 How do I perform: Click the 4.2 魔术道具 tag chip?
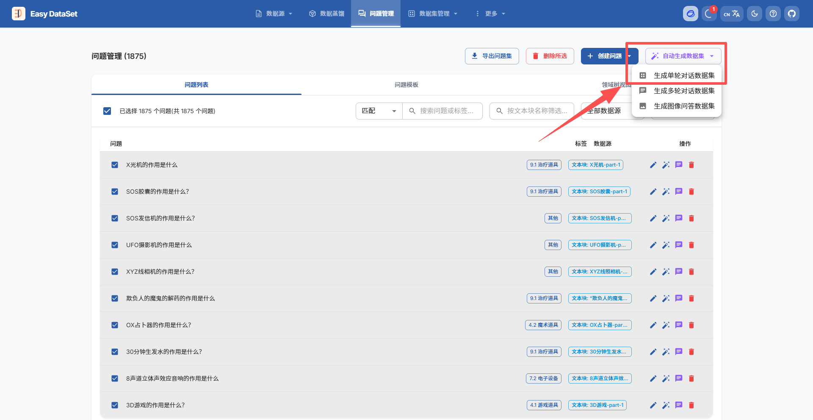(x=543, y=325)
